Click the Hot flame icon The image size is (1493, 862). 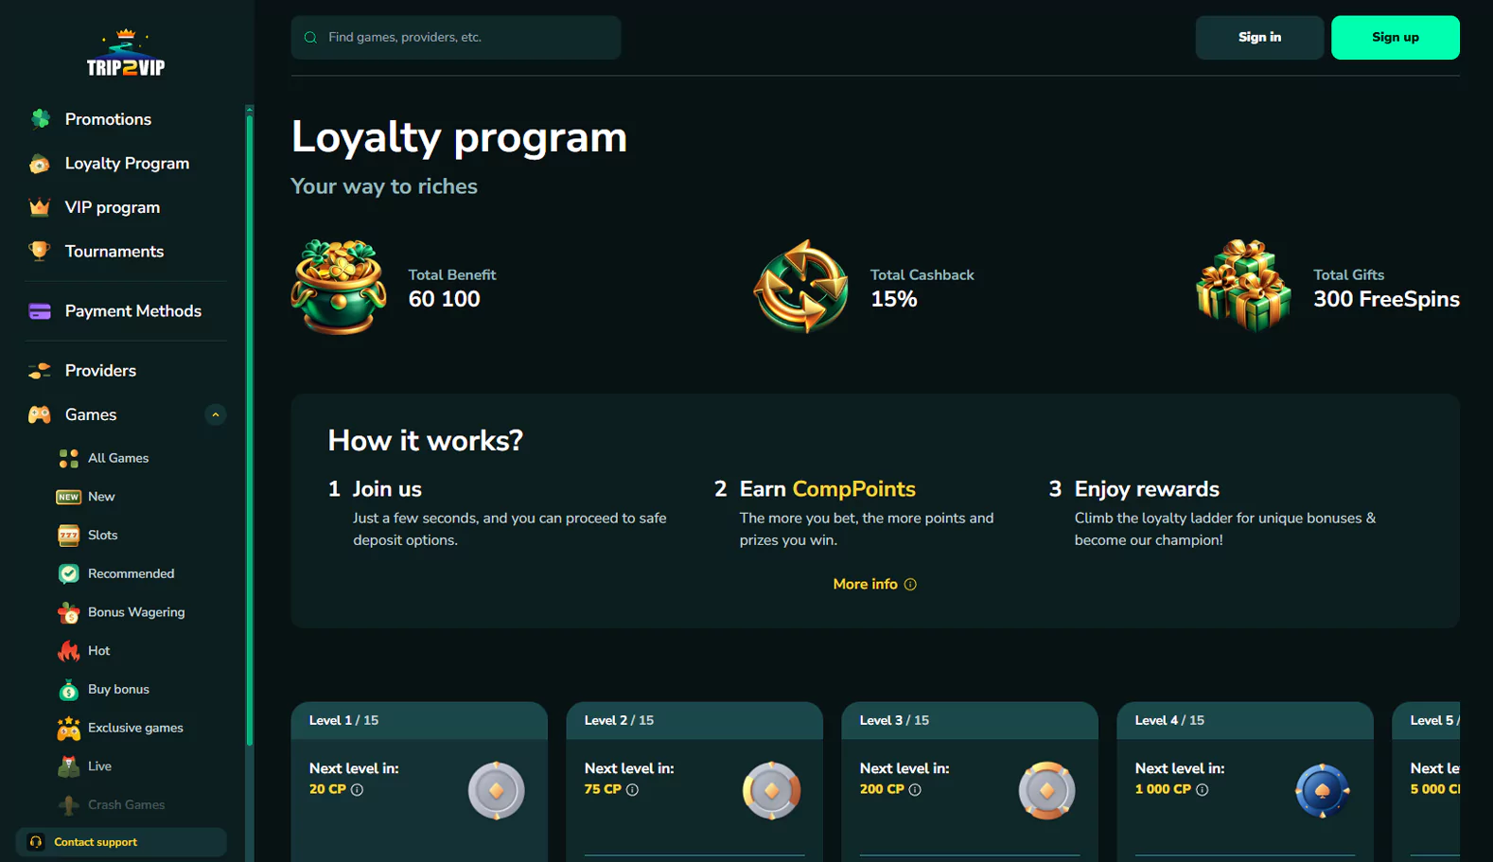[x=68, y=651]
